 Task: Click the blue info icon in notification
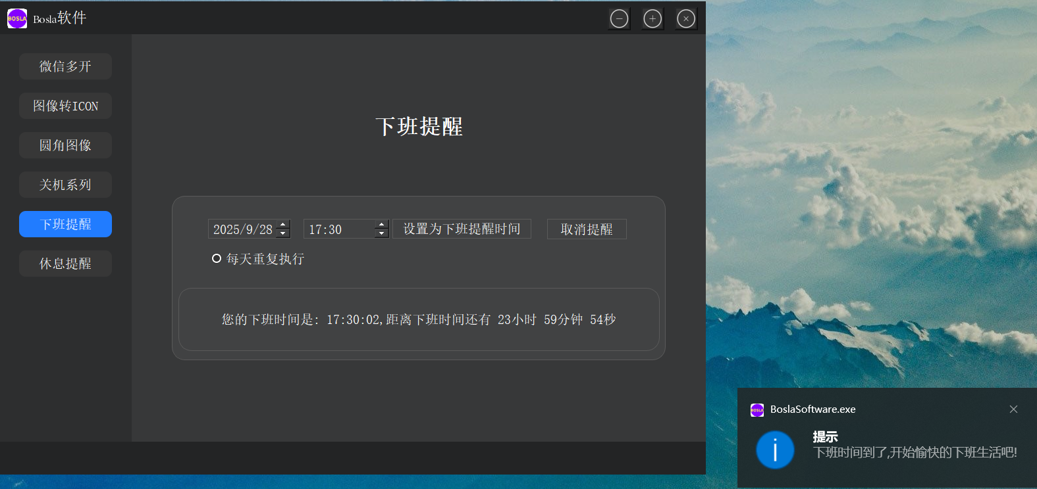(x=775, y=450)
